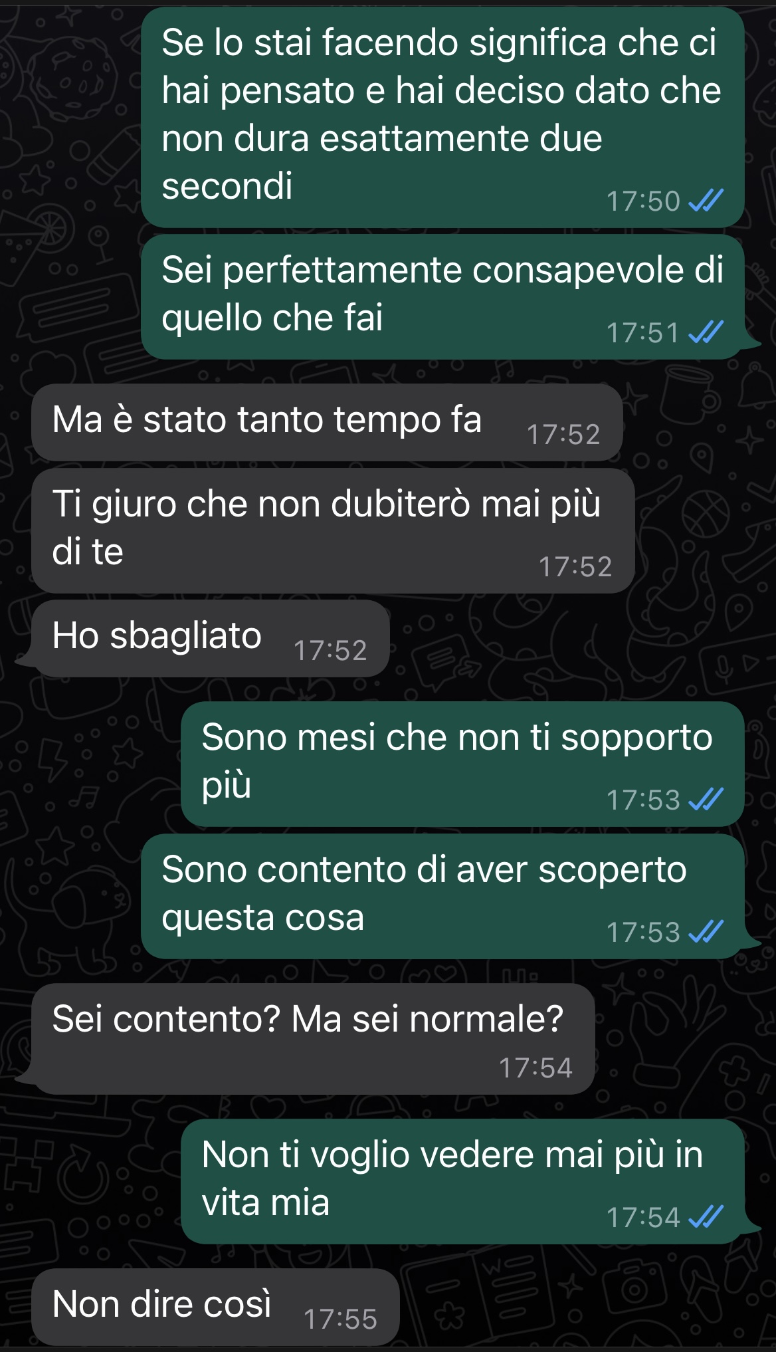Tap the 17:52 timestamp on 'Ma è stato'
This screenshot has height=1352, width=776.
563,435
